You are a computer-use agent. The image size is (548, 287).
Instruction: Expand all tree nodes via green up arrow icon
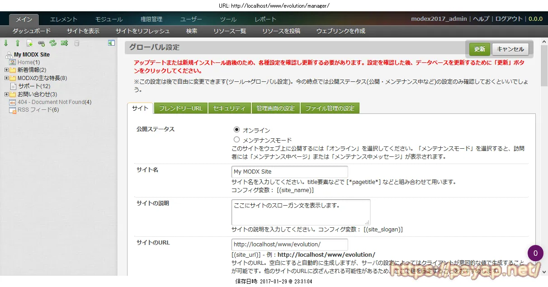17,42
